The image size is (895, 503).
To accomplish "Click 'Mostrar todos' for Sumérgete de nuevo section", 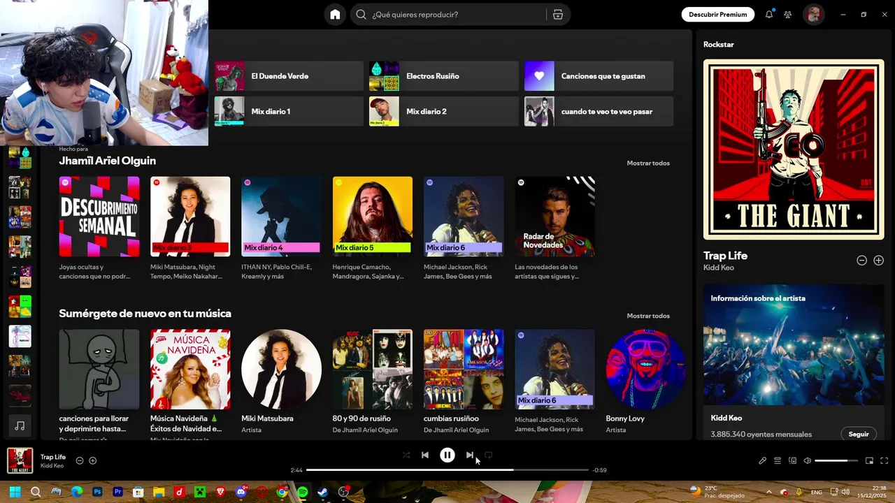I will point(648,316).
